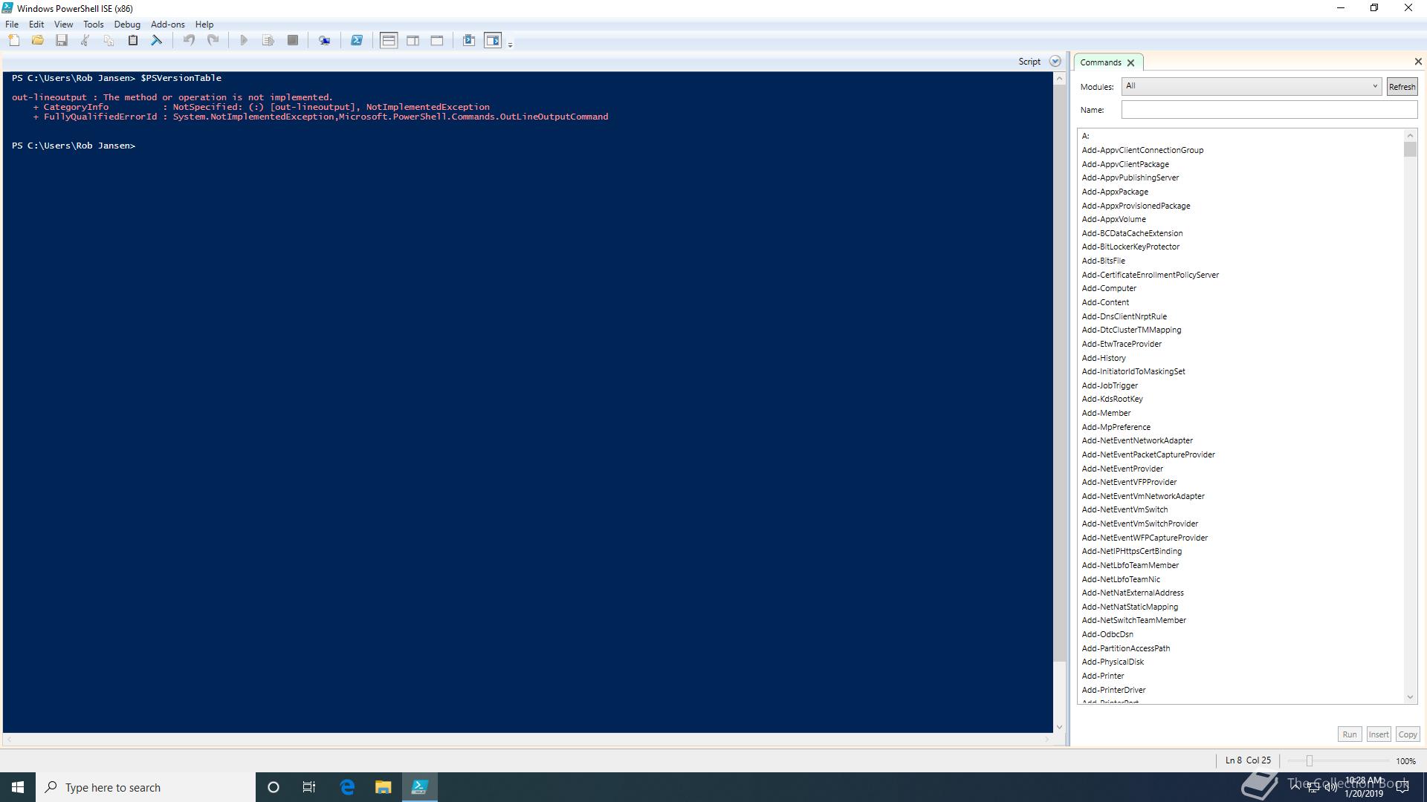Launch PowerShell.exe from the blue toolbar icon
This screenshot has height=802, width=1427.
point(357,41)
